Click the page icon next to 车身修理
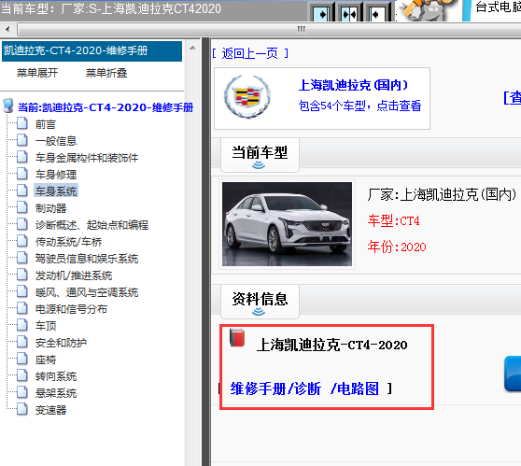Screen dimensions: 521x466 (22, 174)
